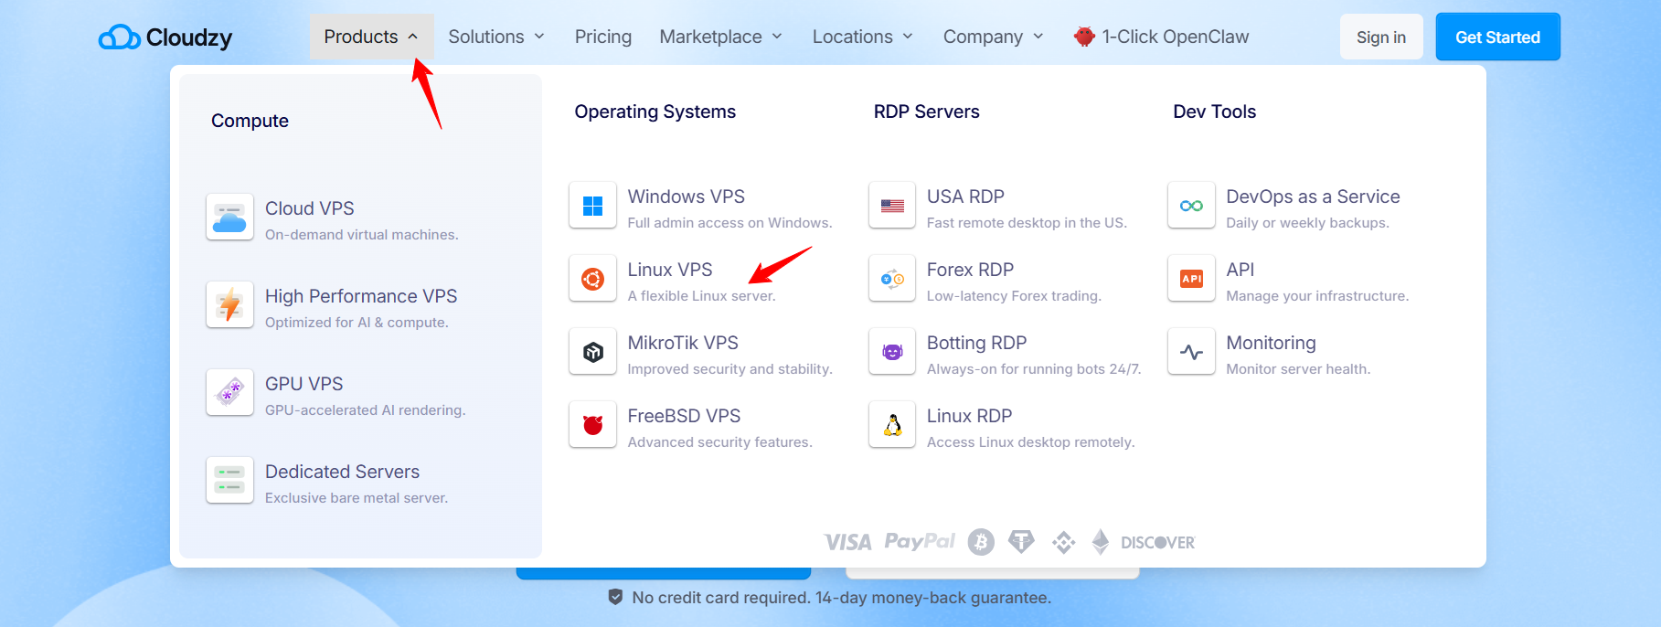Click the OpenClaw red mascot icon
This screenshot has height=627, width=1661.
[1084, 37]
